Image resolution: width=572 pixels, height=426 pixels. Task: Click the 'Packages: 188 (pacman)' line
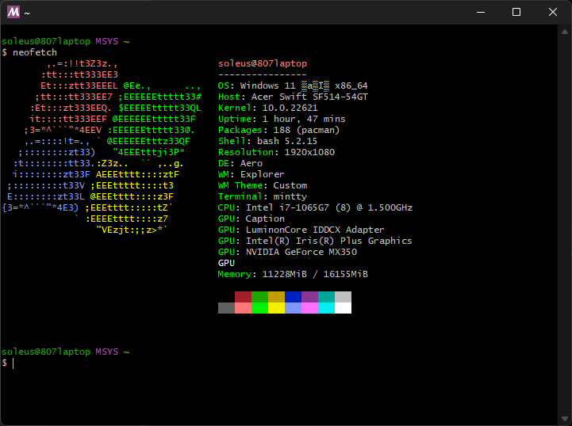click(x=279, y=130)
